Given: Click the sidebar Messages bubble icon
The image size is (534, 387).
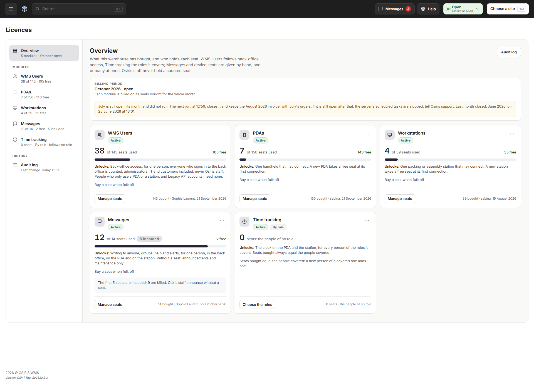Looking at the screenshot, I should 15,124.
